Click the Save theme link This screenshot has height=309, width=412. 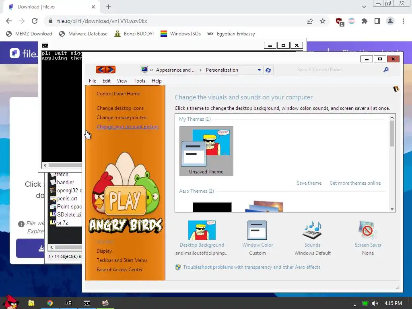click(309, 183)
